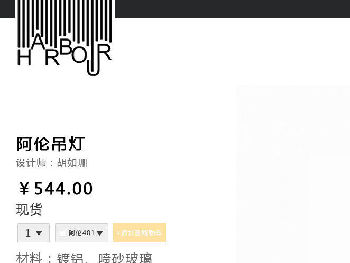Expand options via arrow next to 阿伦401
The image size is (350, 263).
[99, 233]
